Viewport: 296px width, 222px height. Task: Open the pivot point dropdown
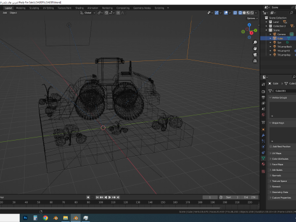100,13
